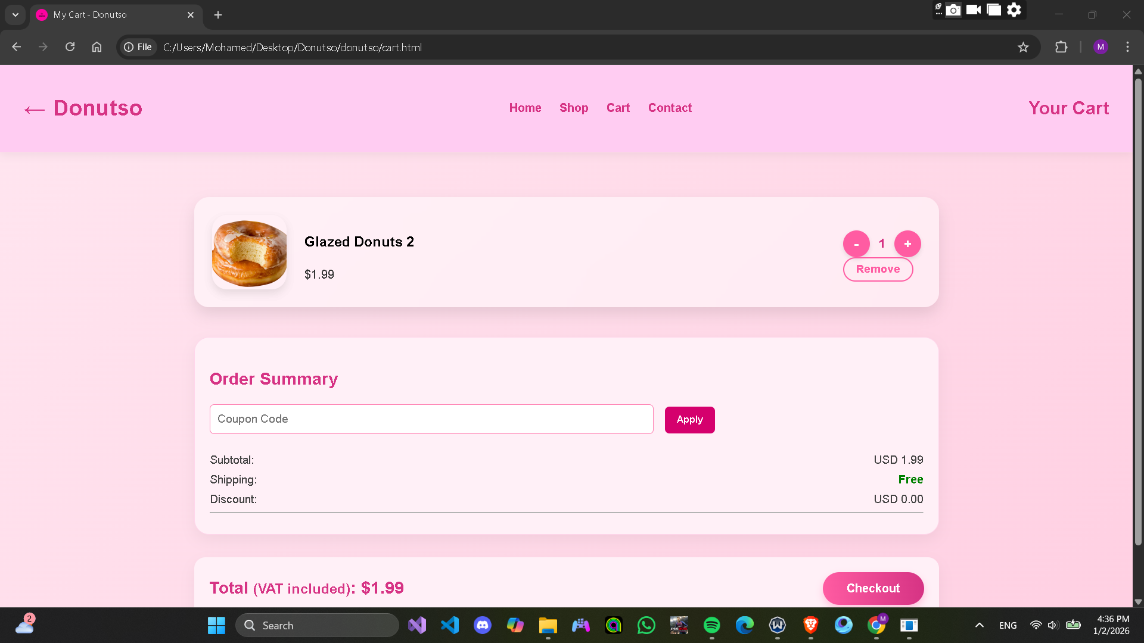Remove the Glazed Donuts 2 item

[878, 269]
